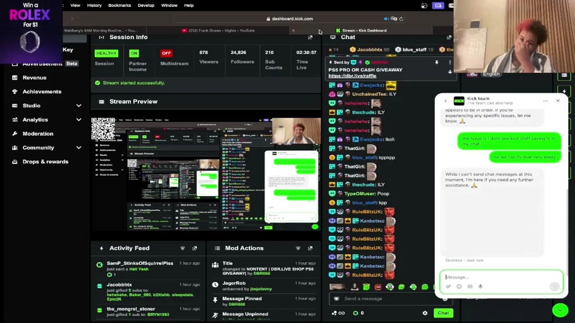The image size is (575, 323).
Task: Close the Kick team support widget
Action: point(558,101)
